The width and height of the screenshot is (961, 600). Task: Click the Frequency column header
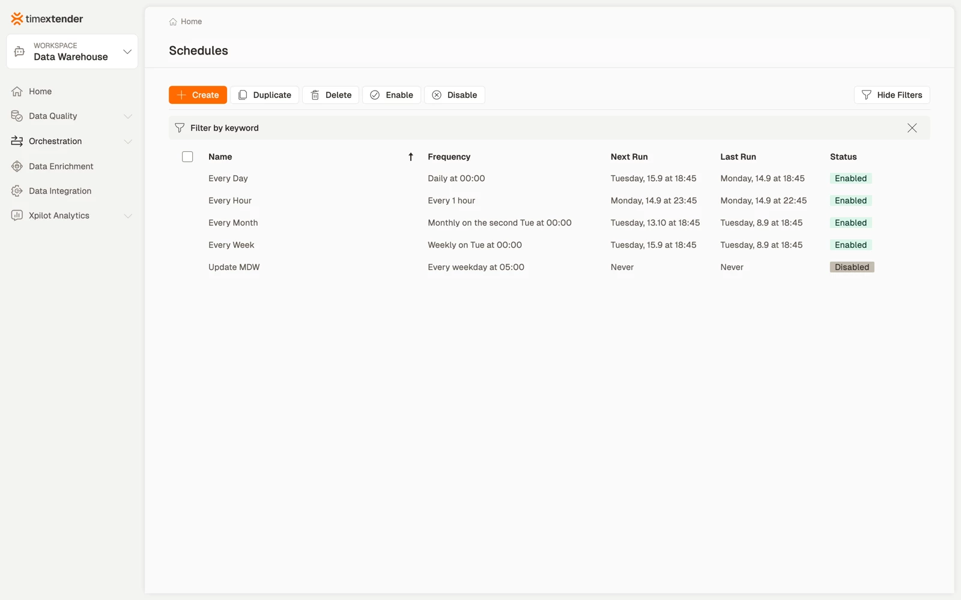449,157
